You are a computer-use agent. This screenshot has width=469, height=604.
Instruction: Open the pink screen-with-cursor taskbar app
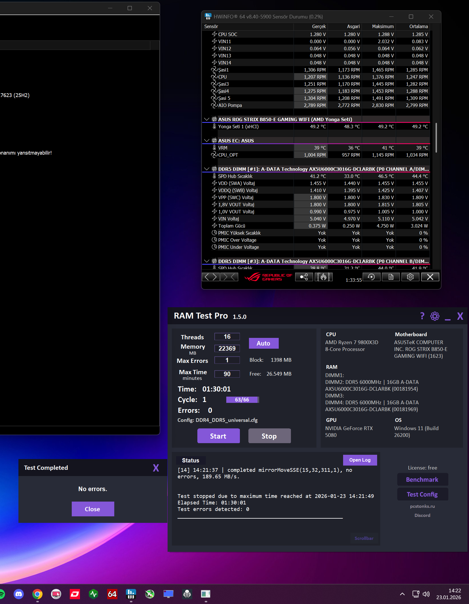tap(56, 594)
